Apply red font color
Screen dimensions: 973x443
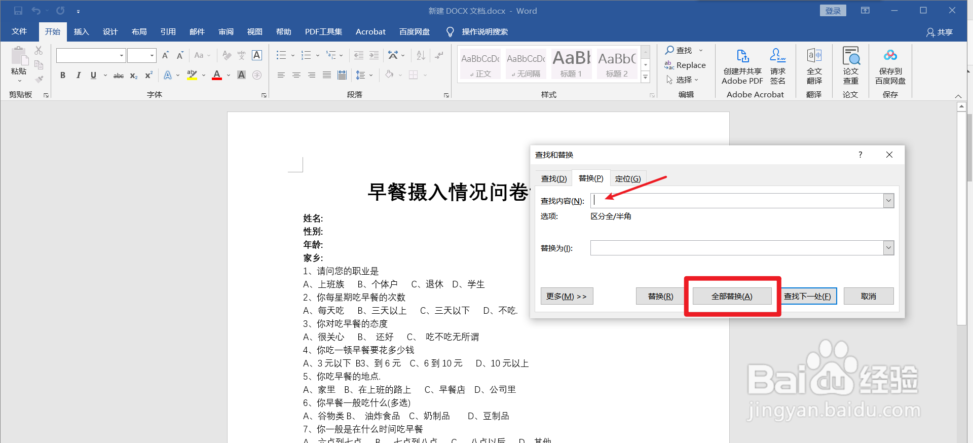tap(217, 75)
